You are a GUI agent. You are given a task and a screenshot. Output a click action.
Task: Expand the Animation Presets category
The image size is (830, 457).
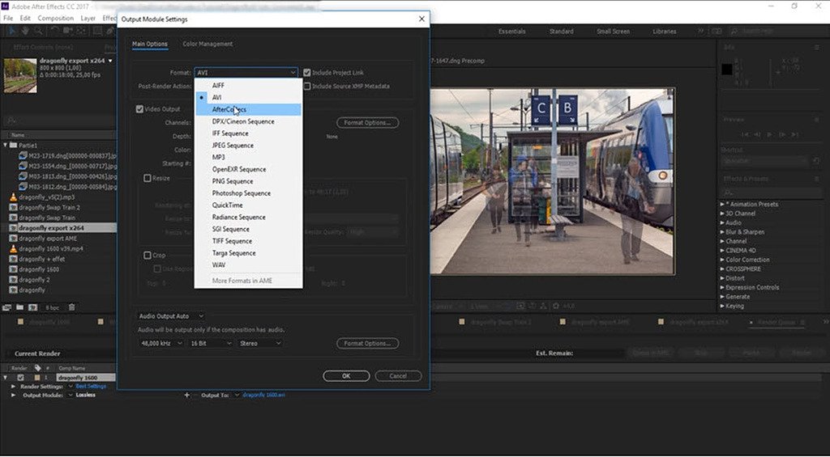click(x=722, y=204)
